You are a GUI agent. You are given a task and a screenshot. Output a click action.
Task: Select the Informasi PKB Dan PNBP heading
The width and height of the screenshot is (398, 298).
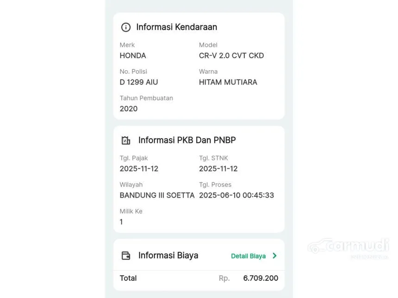click(187, 140)
